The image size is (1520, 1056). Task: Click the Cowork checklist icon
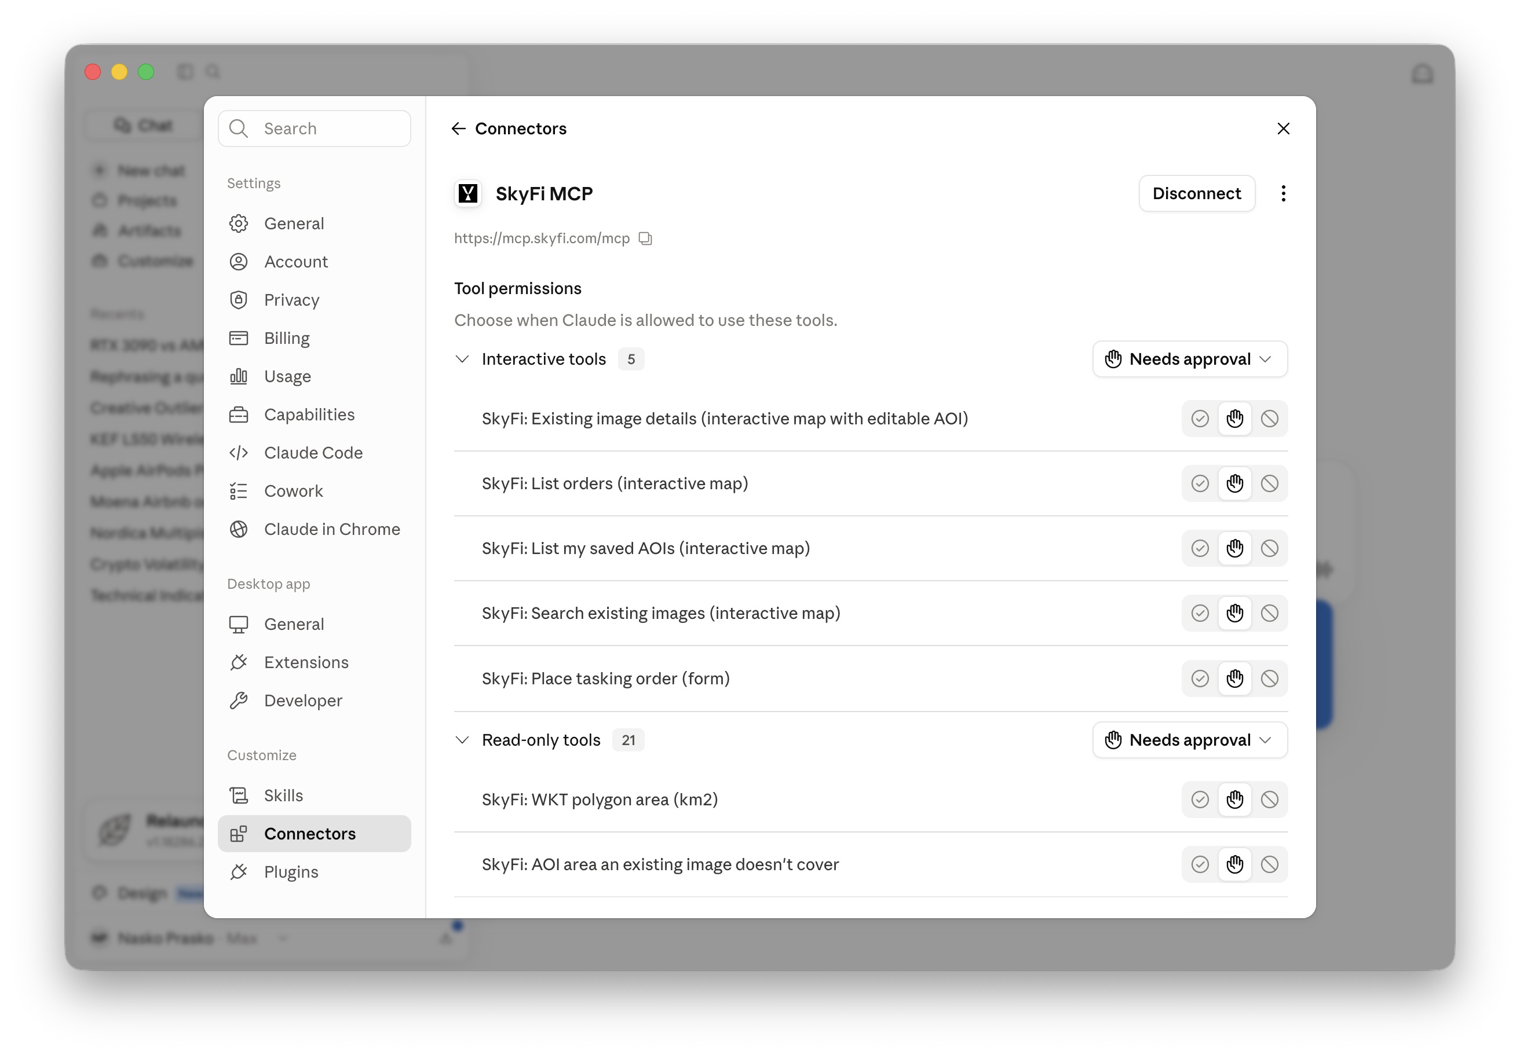tap(238, 491)
